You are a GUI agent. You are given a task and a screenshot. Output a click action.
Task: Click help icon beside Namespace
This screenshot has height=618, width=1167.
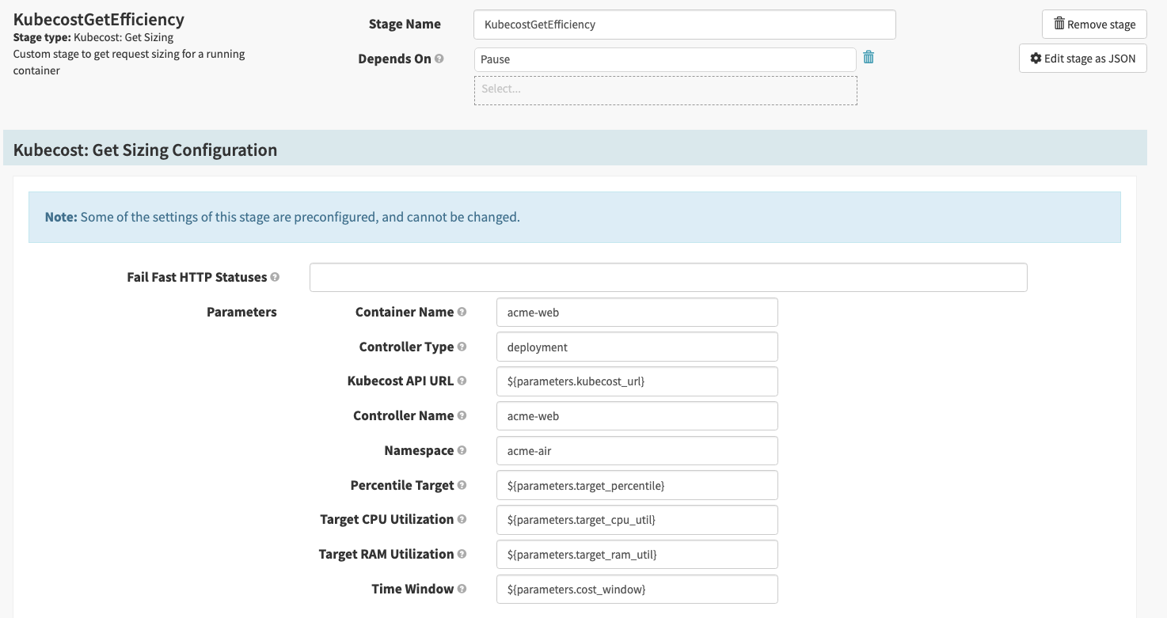(462, 450)
